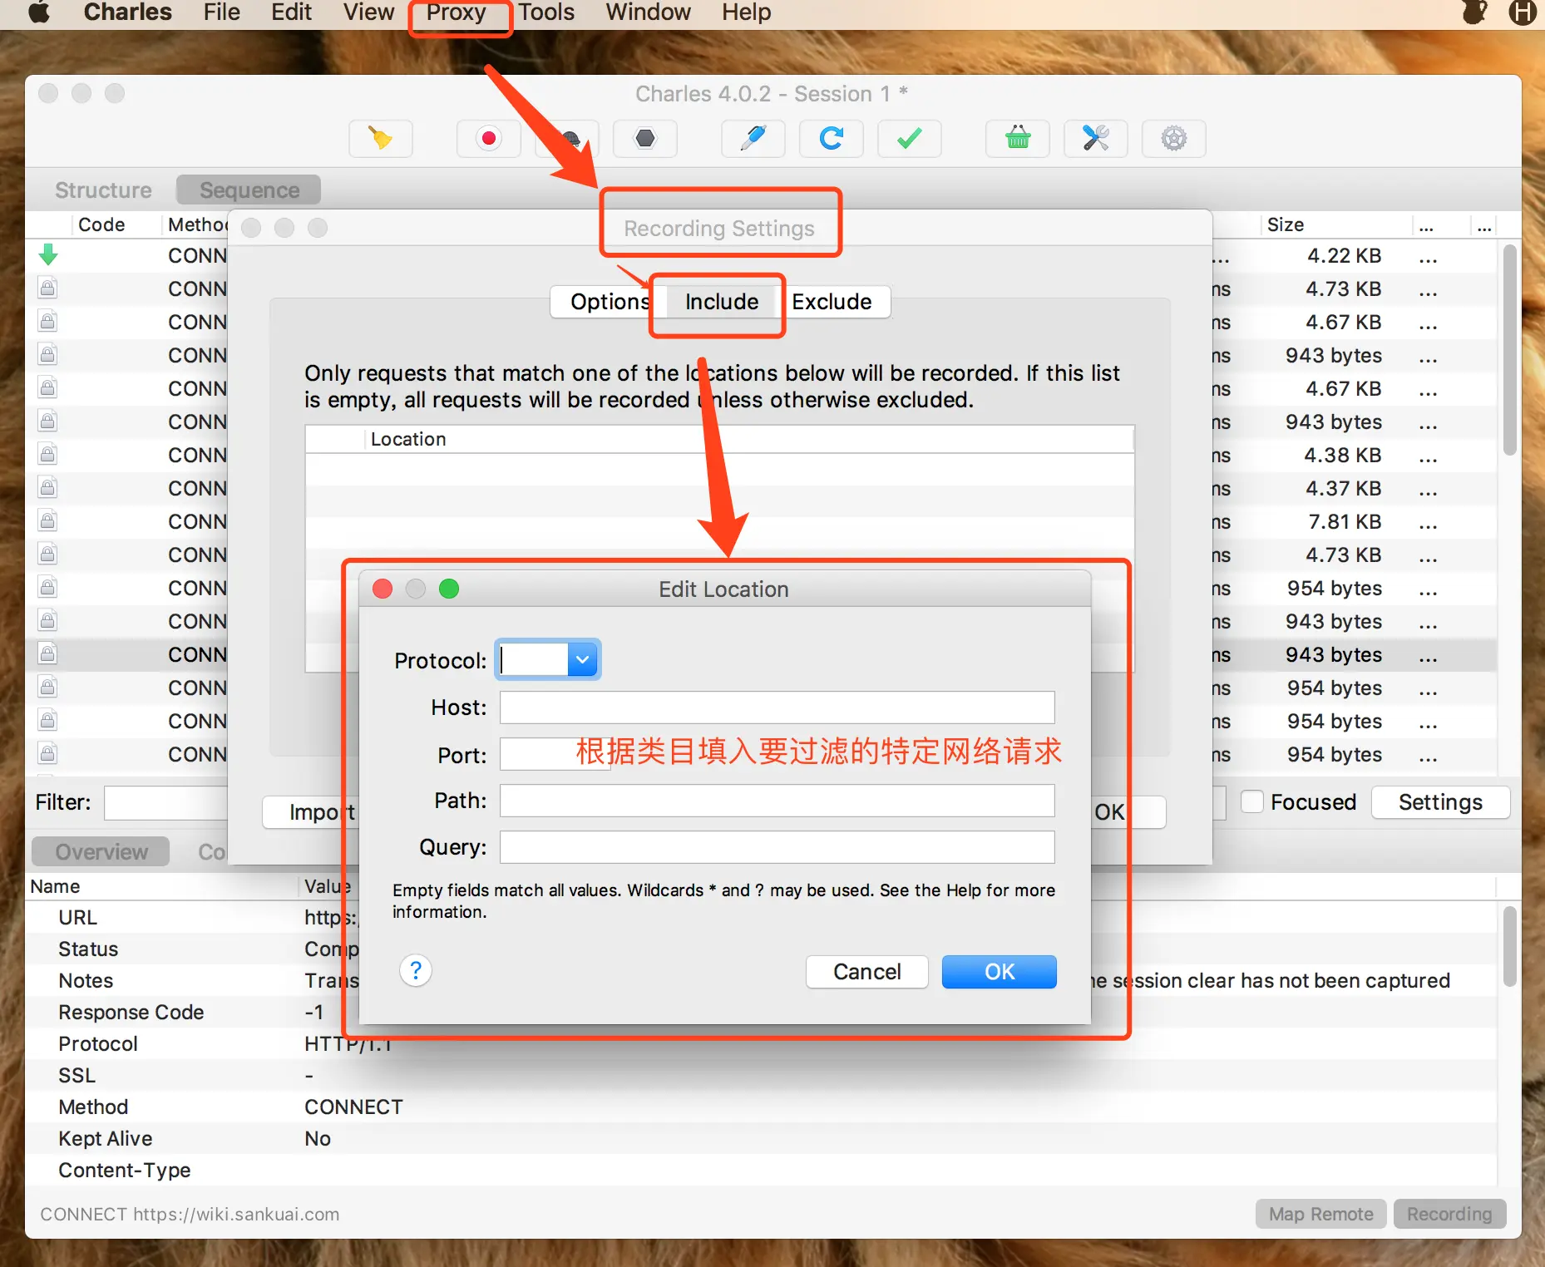Viewport: 1545px width, 1267px height.
Task: Toggle the hexagon breakpoints icon
Action: (x=645, y=138)
